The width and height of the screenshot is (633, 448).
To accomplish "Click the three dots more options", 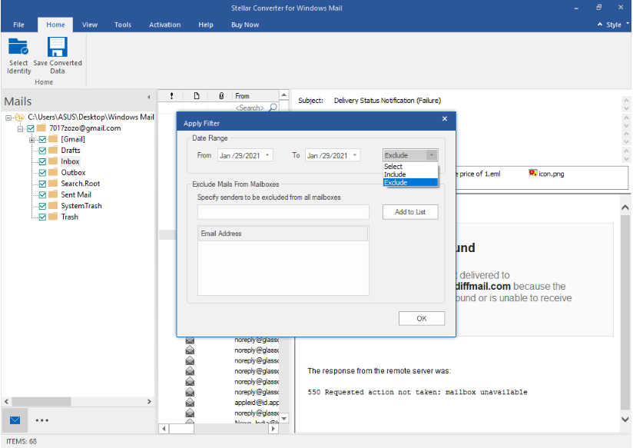I will [x=42, y=420].
